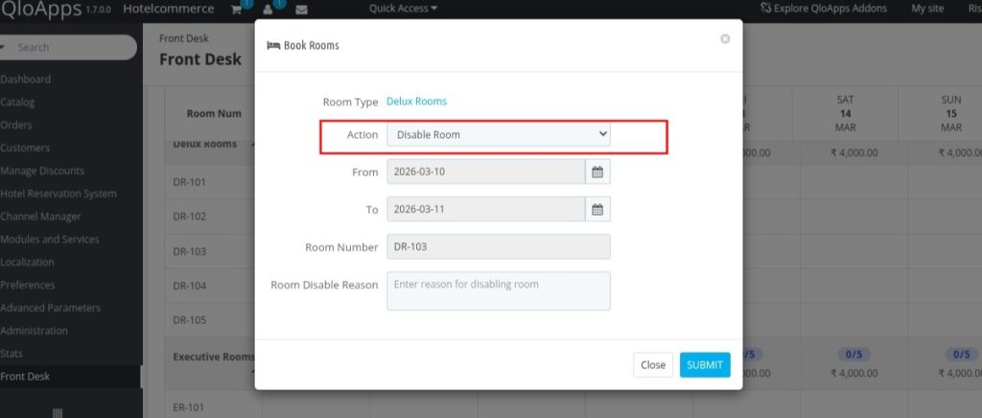Select Front Desk in the sidebar

26,377
